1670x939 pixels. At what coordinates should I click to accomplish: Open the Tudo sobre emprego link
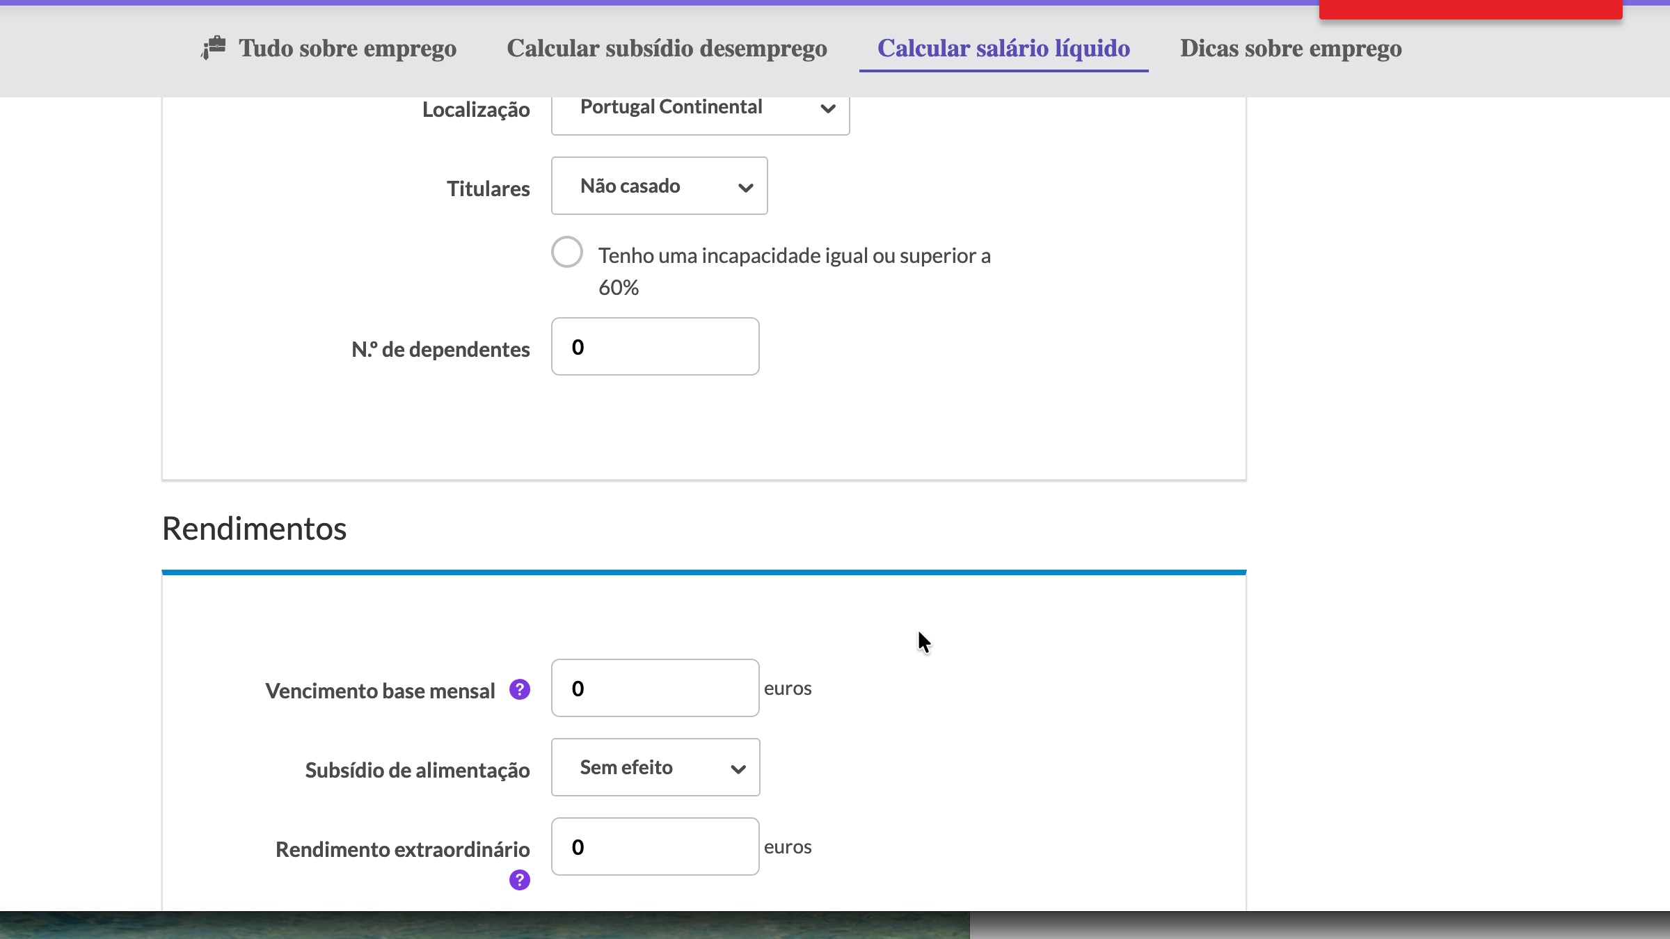(347, 49)
